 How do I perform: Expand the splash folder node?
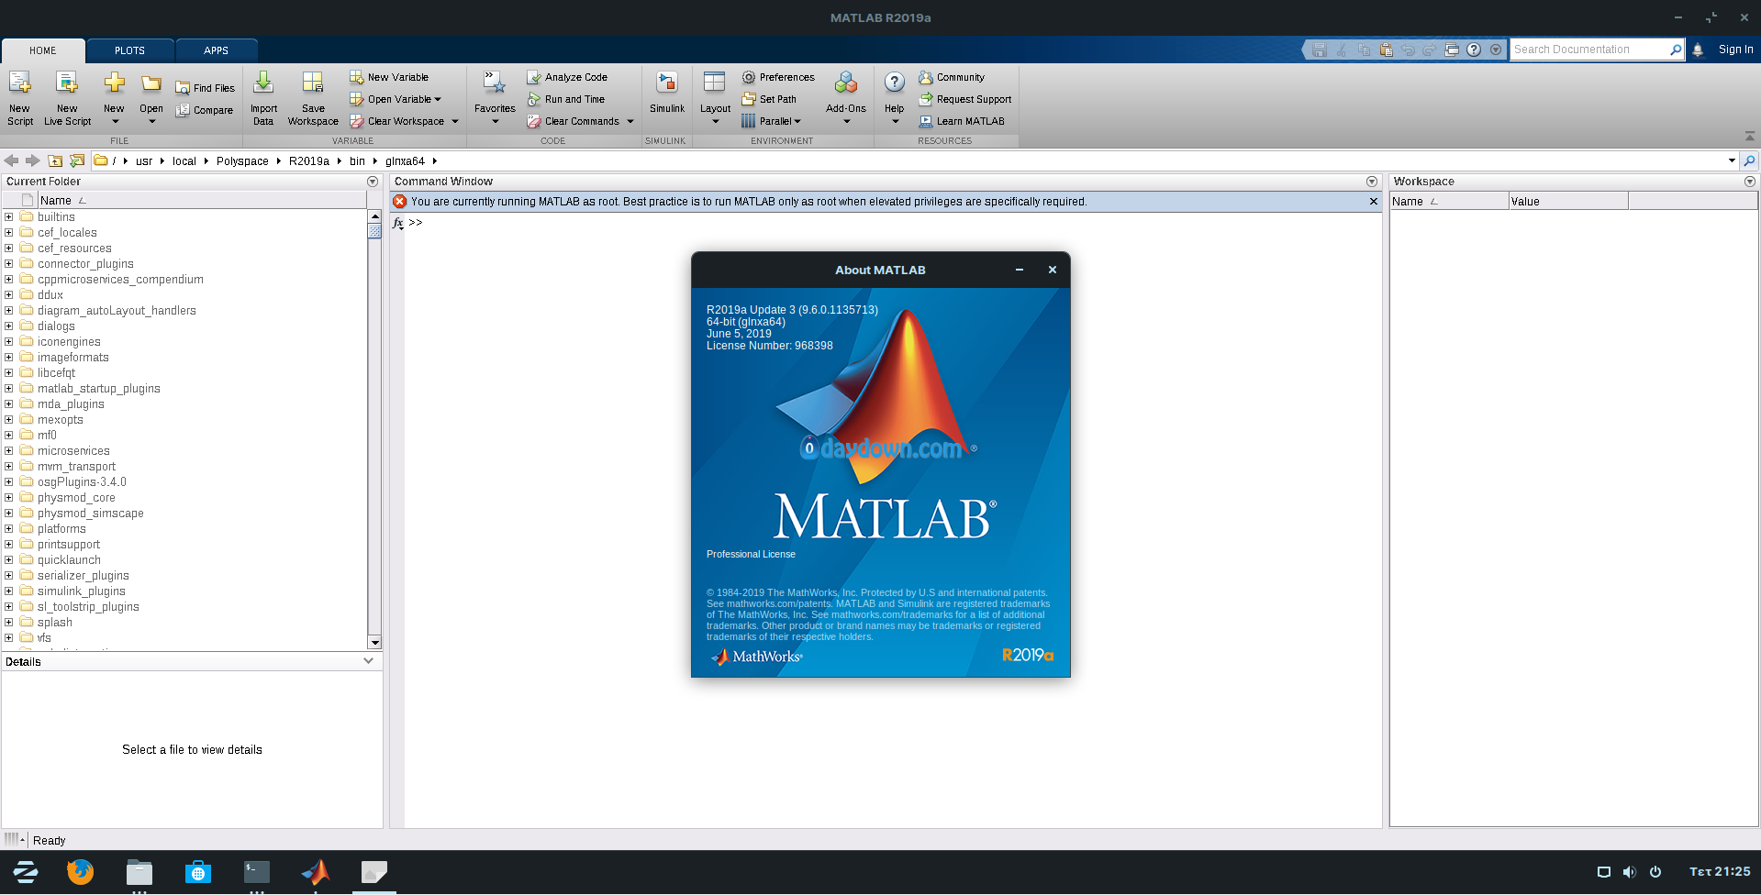[x=8, y=623]
